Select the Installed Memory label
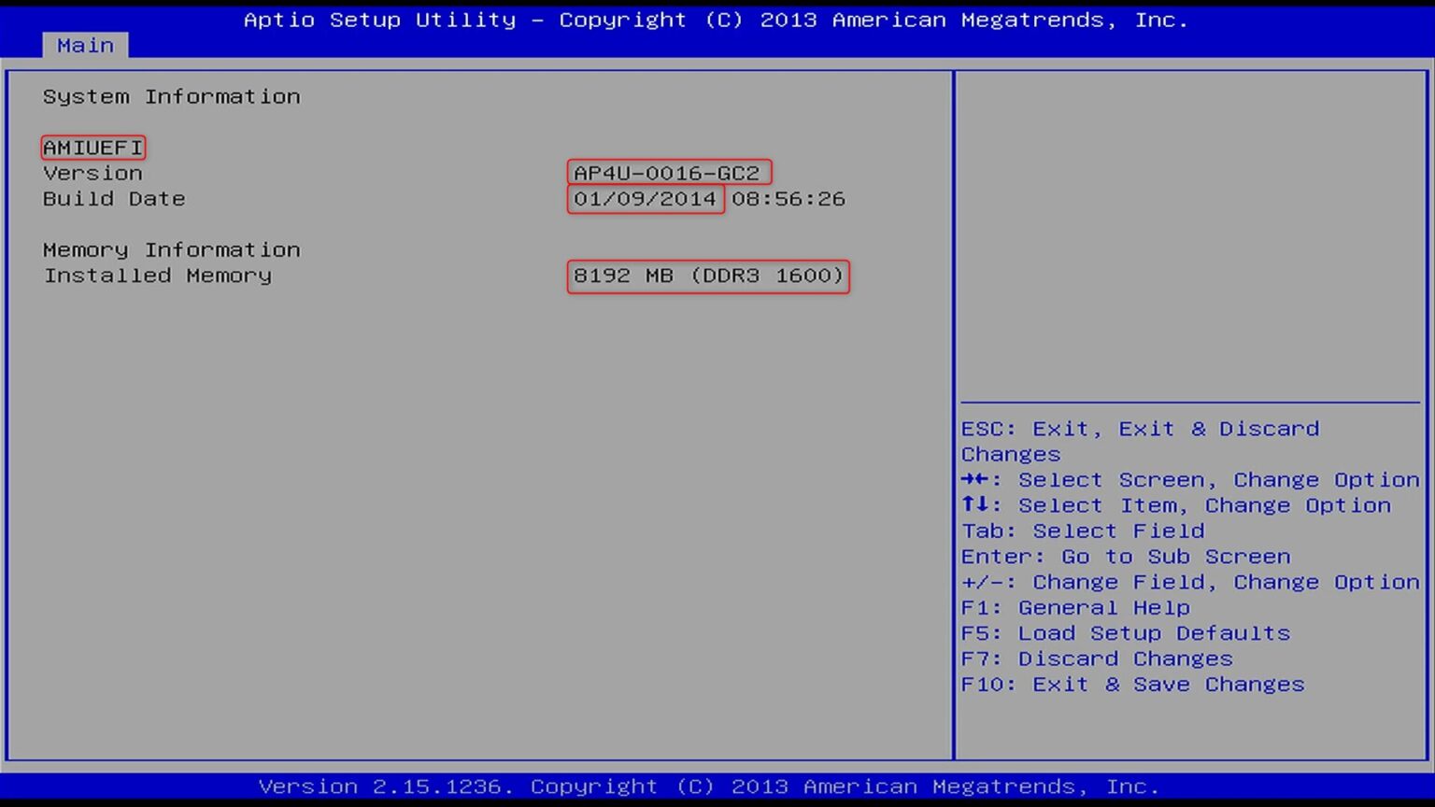1435x807 pixels. (x=157, y=276)
